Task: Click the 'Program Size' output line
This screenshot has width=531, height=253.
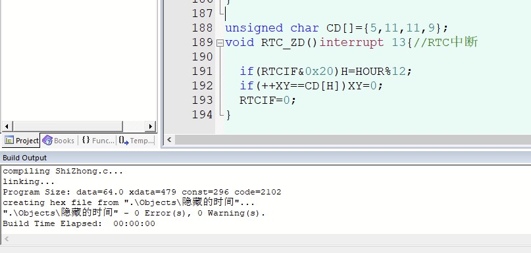Action: 142,192
